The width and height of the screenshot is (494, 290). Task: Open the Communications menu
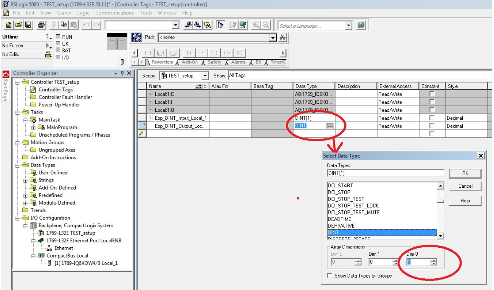click(115, 13)
